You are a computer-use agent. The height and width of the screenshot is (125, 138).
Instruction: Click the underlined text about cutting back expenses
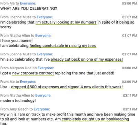coord(87,60)
